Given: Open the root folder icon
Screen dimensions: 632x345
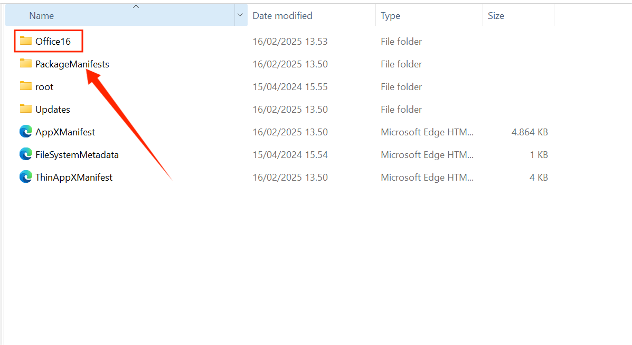Looking at the screenshot, I should point(26,86).
